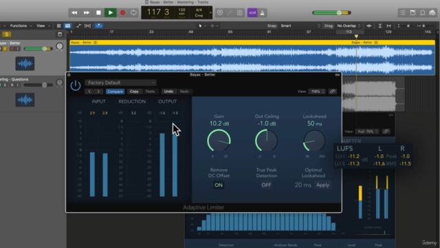Open the pointer tool menu
The width and height of the screenshot is (440, 248).
pos(202,25)
